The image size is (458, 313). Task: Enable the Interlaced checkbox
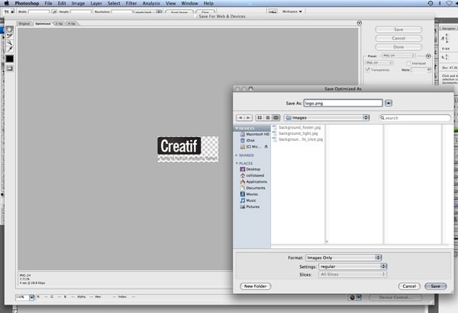click(409, 63)
